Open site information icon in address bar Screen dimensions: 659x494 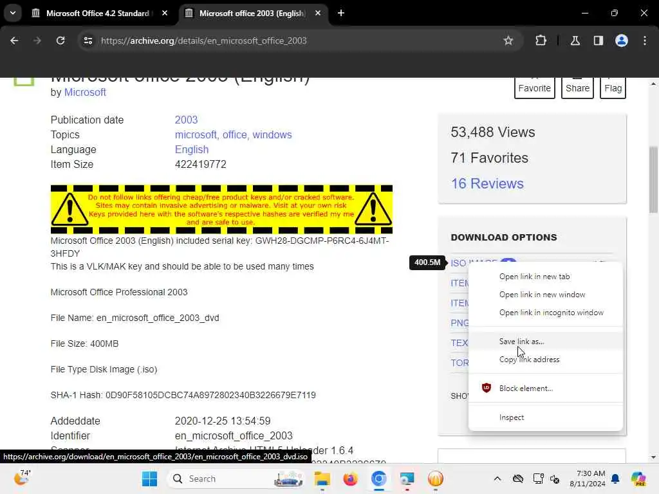pos(88,41)
